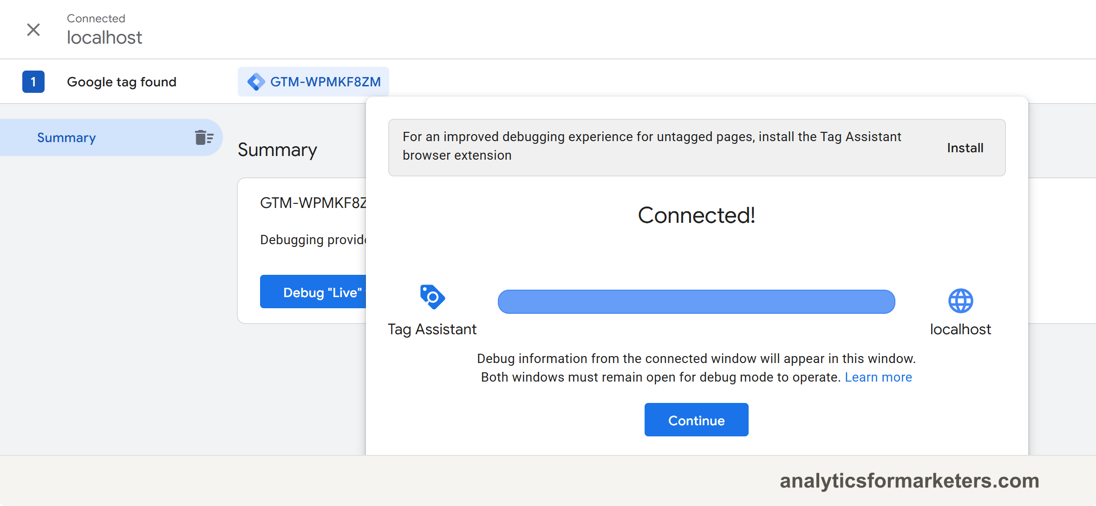Click the 'Connected' status text in the header
The image size is (1096, 506).
coord(96,18)
